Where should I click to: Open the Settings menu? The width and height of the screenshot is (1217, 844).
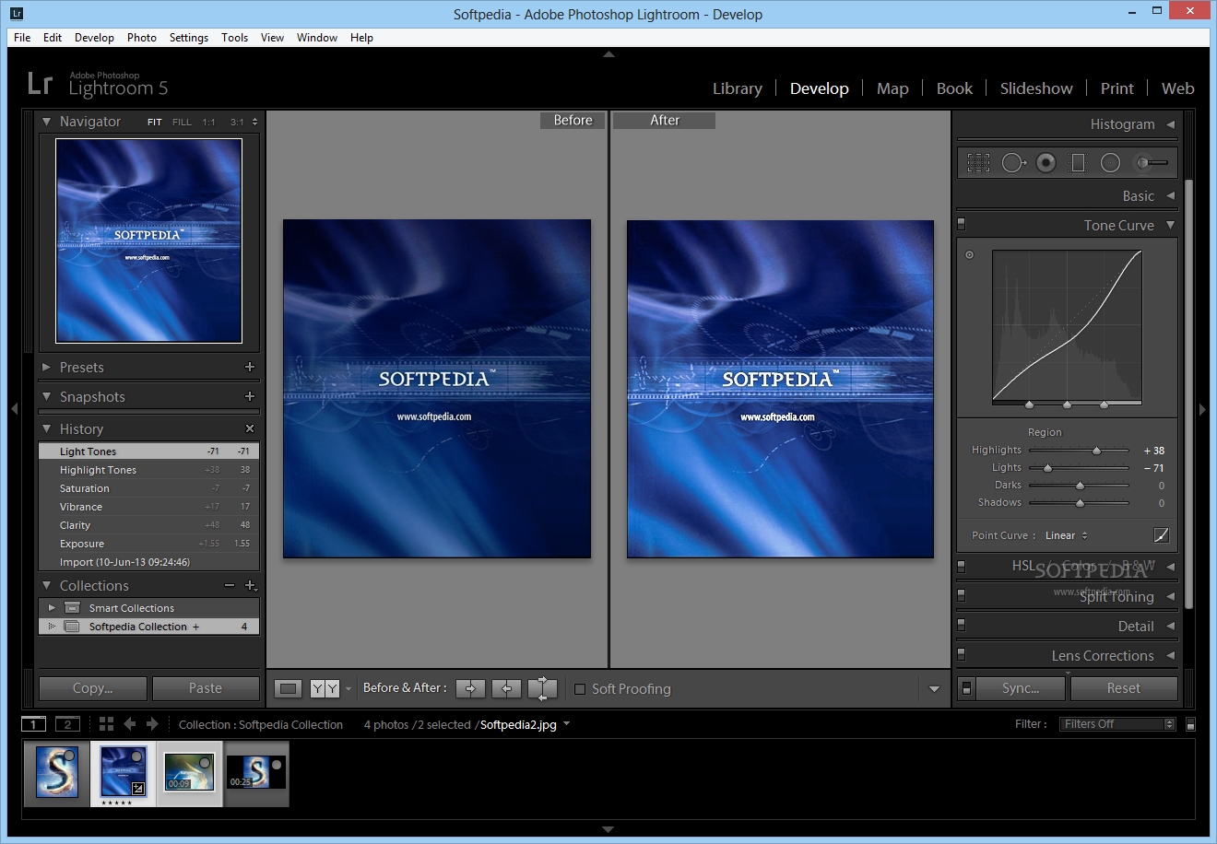coord(188,38)
